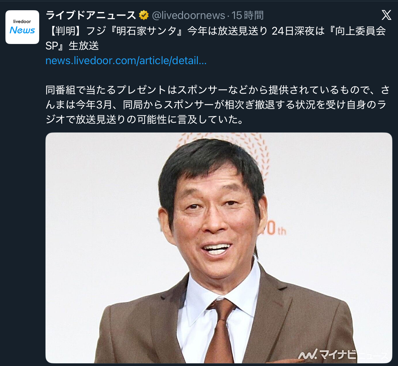Open the @livedoornews handle

[x=188, y=15]
